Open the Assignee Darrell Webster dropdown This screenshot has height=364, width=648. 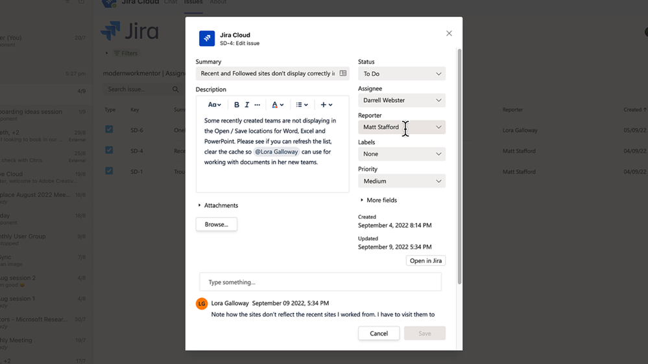402,100
